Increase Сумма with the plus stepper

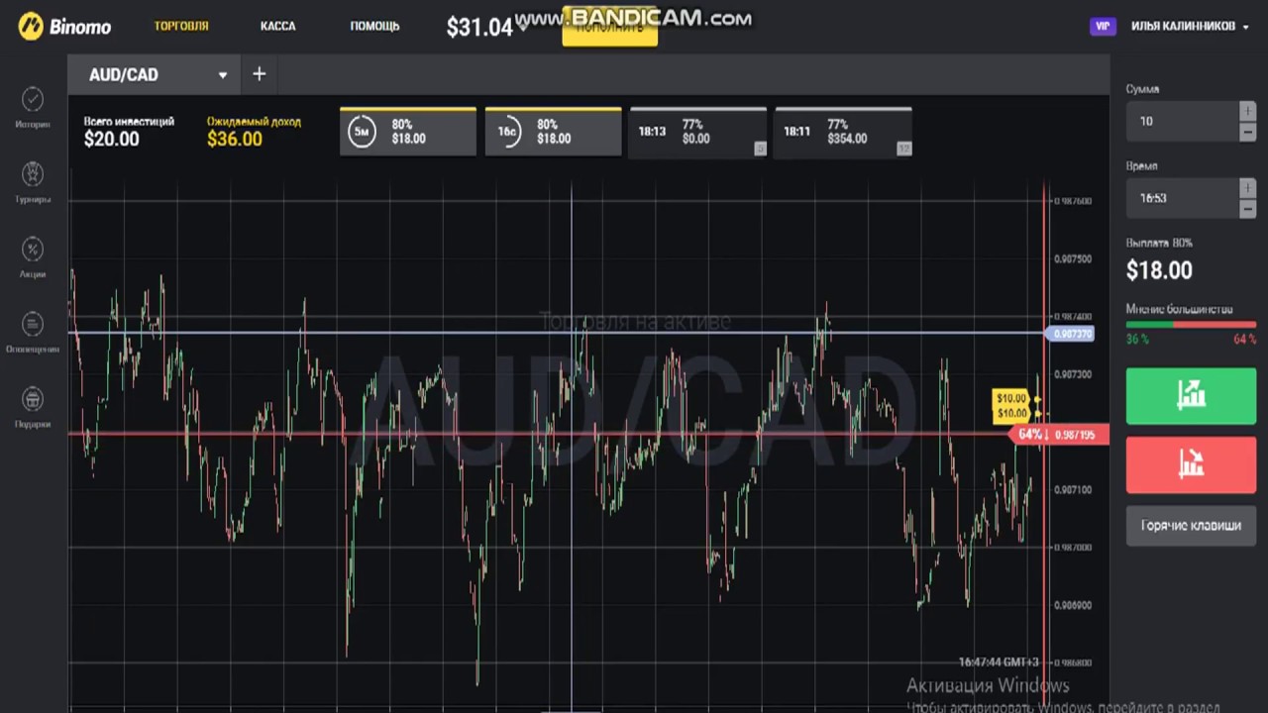click(x=1247, y=111)
